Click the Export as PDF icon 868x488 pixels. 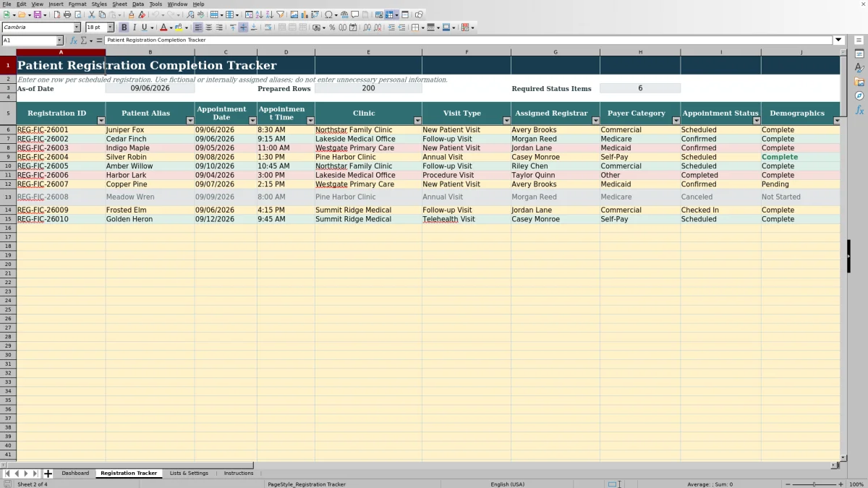[x=56, y=14]
